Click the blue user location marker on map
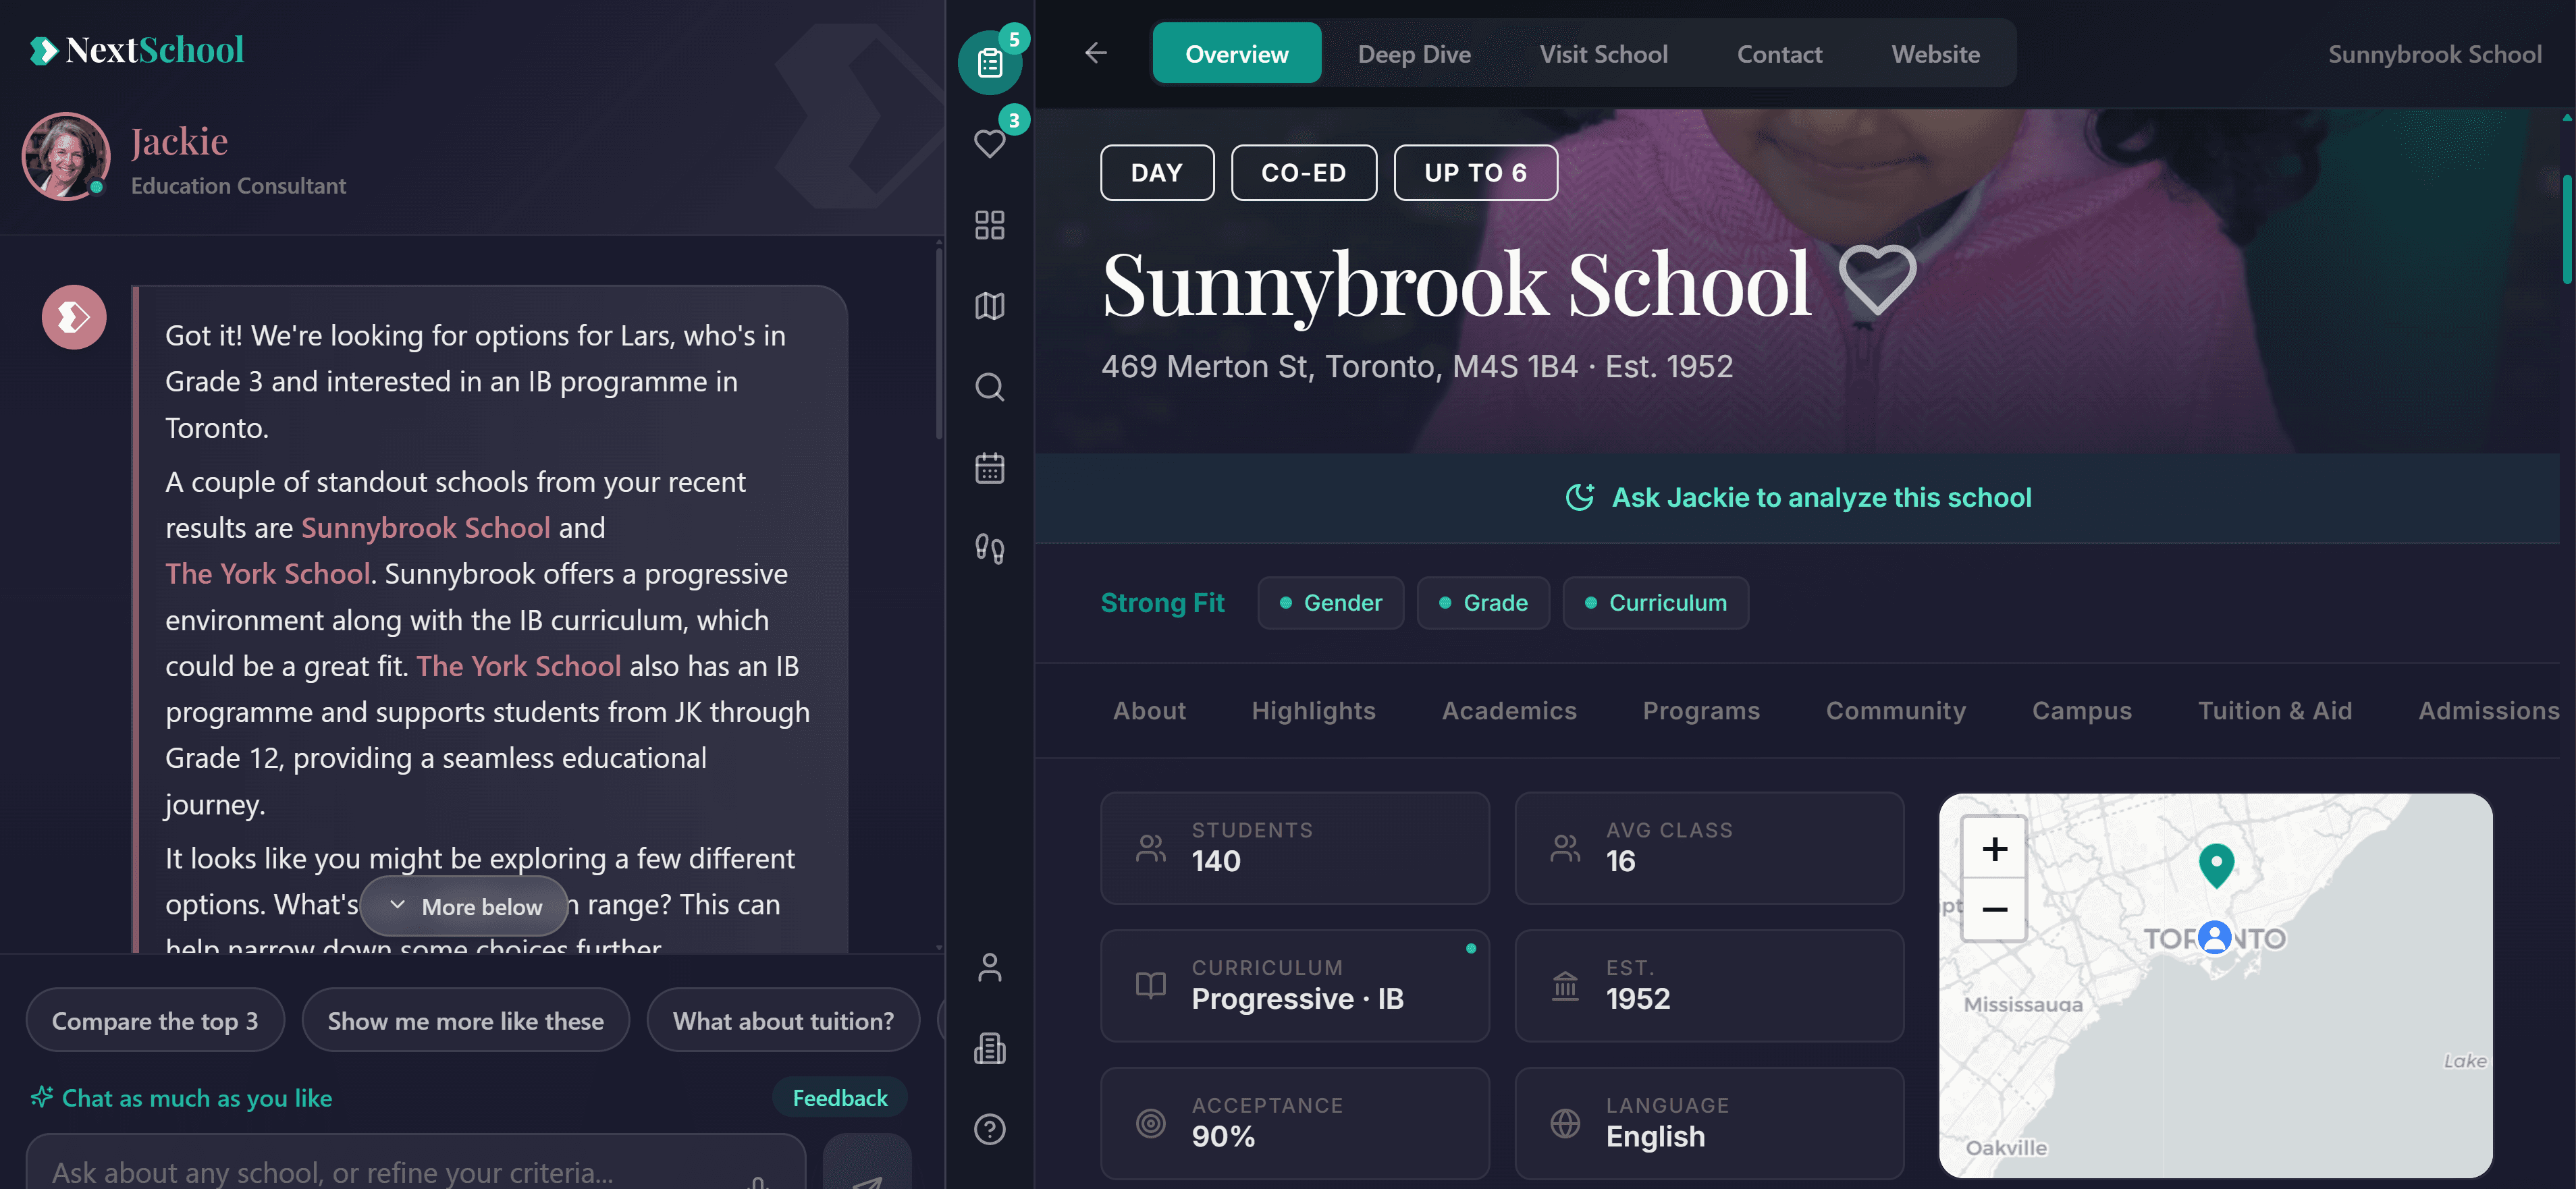2576x1189 pixels. coord(2215,937)
